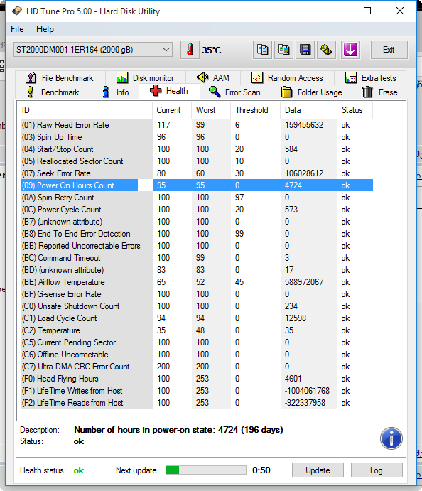The height and width of the screenshot is (491, 422).
Task: Click the Next update progress bar
Action: (x=206, y=470)
